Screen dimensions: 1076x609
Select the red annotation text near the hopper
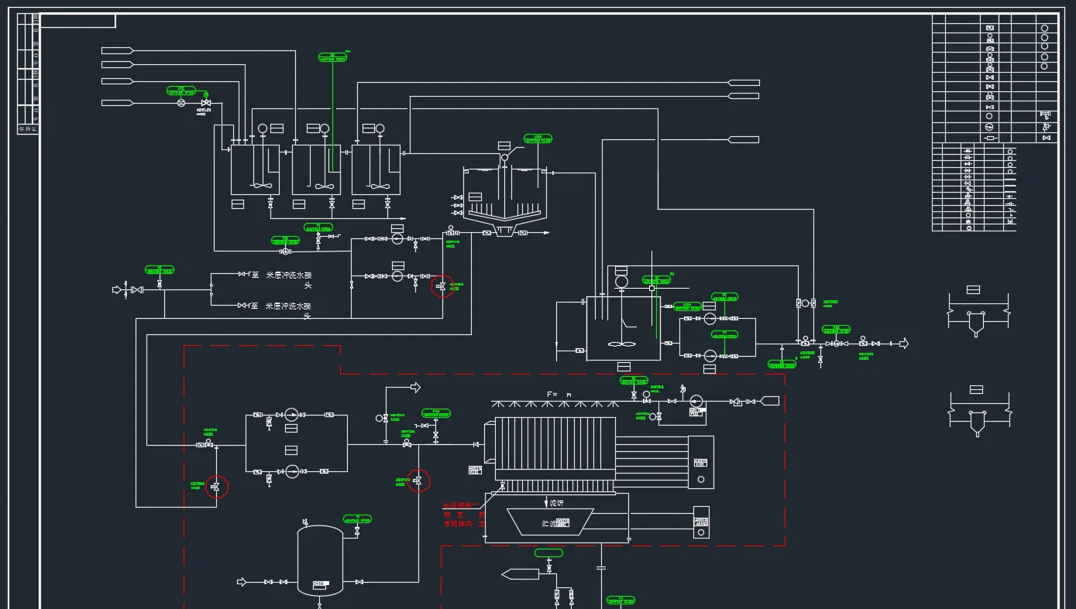tap(464, 515)
